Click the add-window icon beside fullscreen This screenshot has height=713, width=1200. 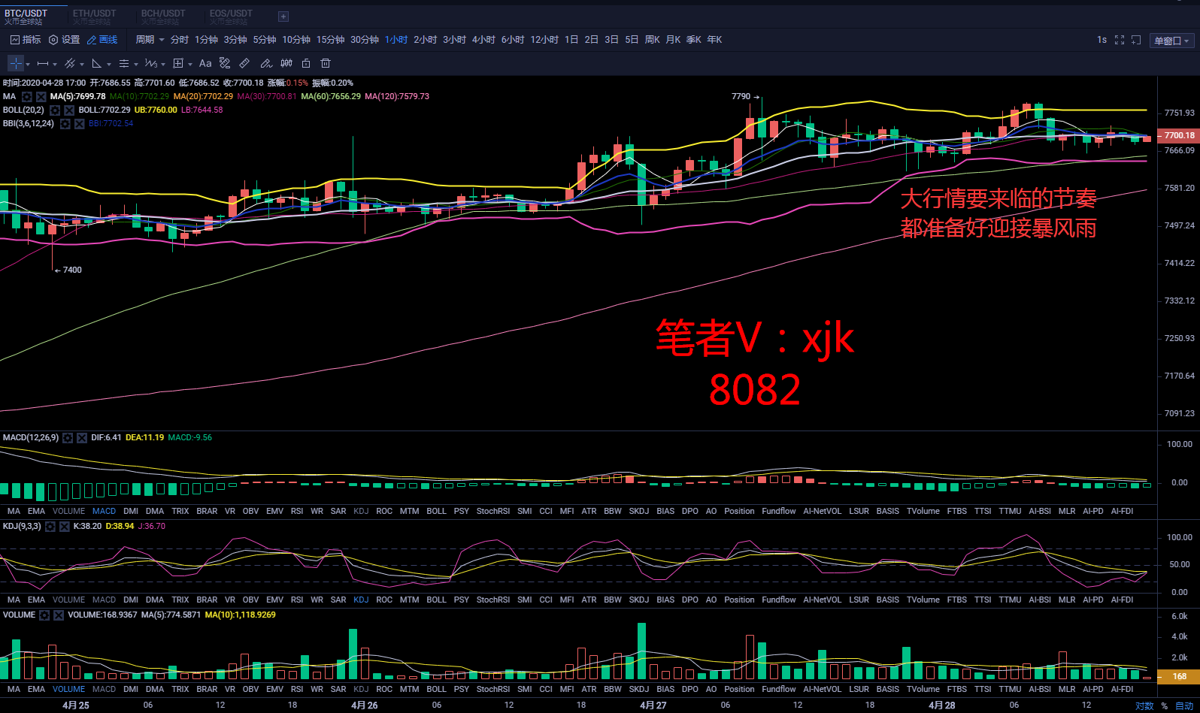(x=1136, y=40)
